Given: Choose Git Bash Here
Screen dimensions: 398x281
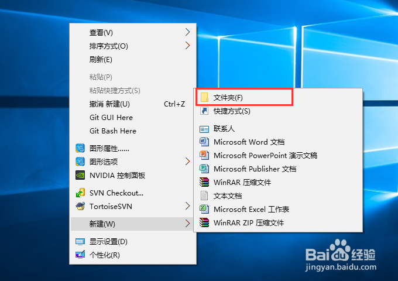Looking at the screenshot, I should [x=133, y=131].
